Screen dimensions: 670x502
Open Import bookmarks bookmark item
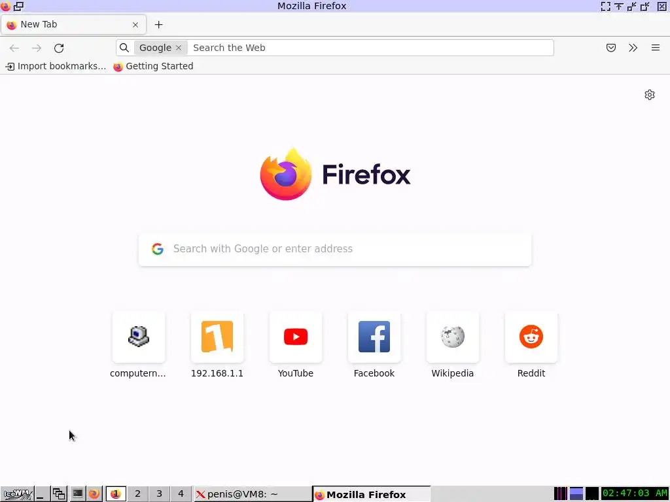pyautogui.click(x=56, y=66)
